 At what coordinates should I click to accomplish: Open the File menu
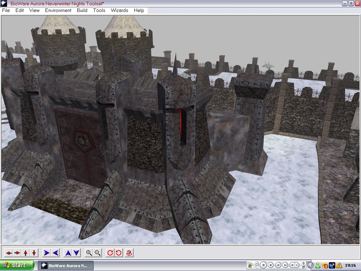tap(6, 10)
